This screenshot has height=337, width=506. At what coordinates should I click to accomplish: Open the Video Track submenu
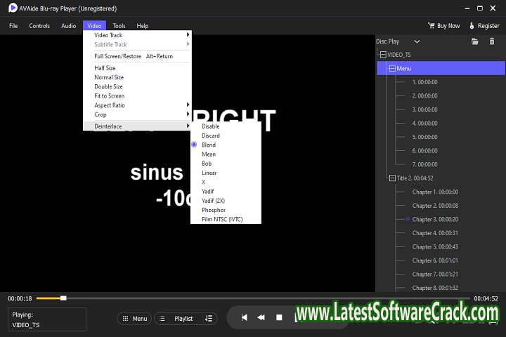[x=138, y=35]
